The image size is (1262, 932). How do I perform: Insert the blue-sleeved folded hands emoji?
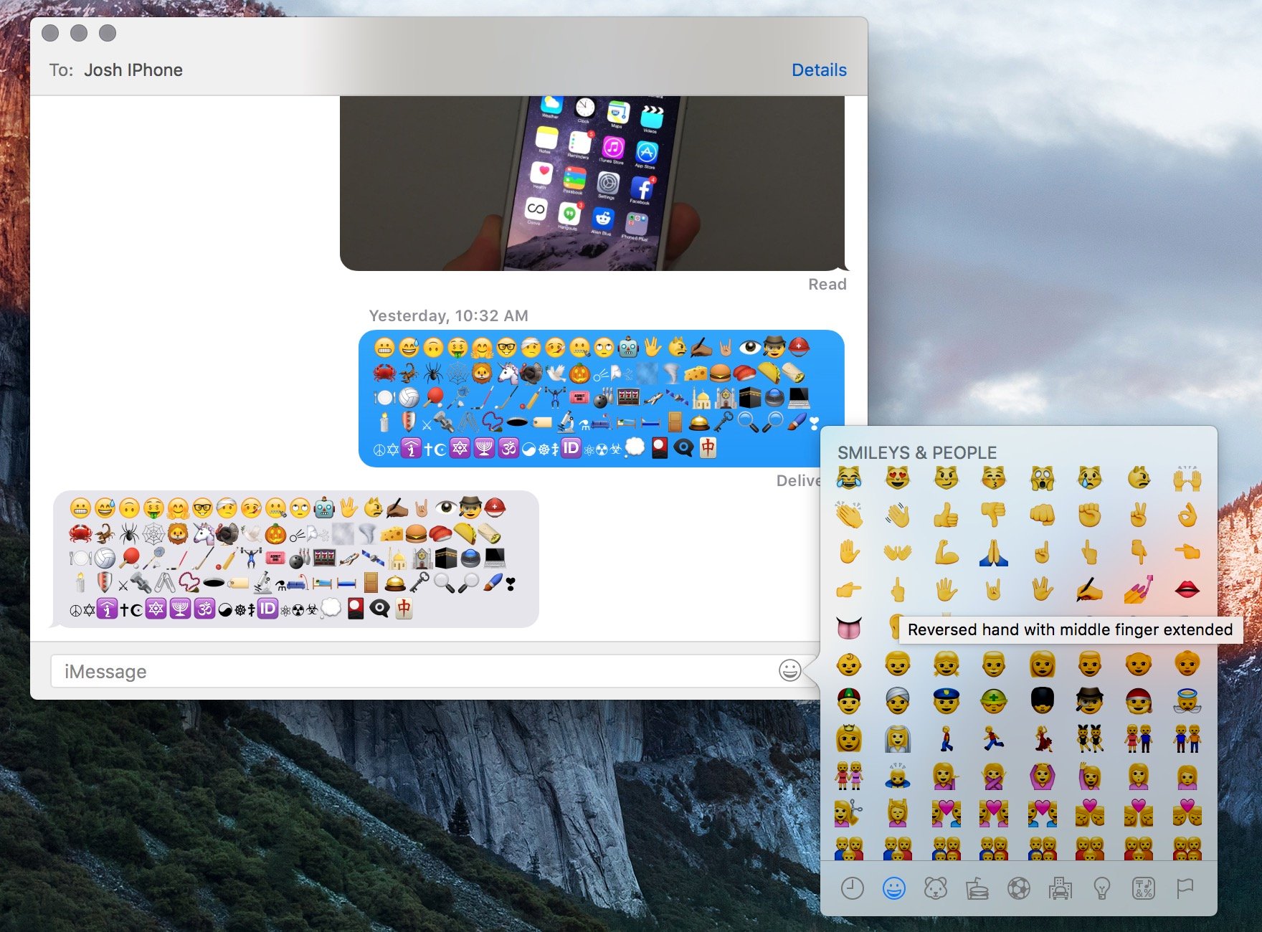[x=994, y=552]
